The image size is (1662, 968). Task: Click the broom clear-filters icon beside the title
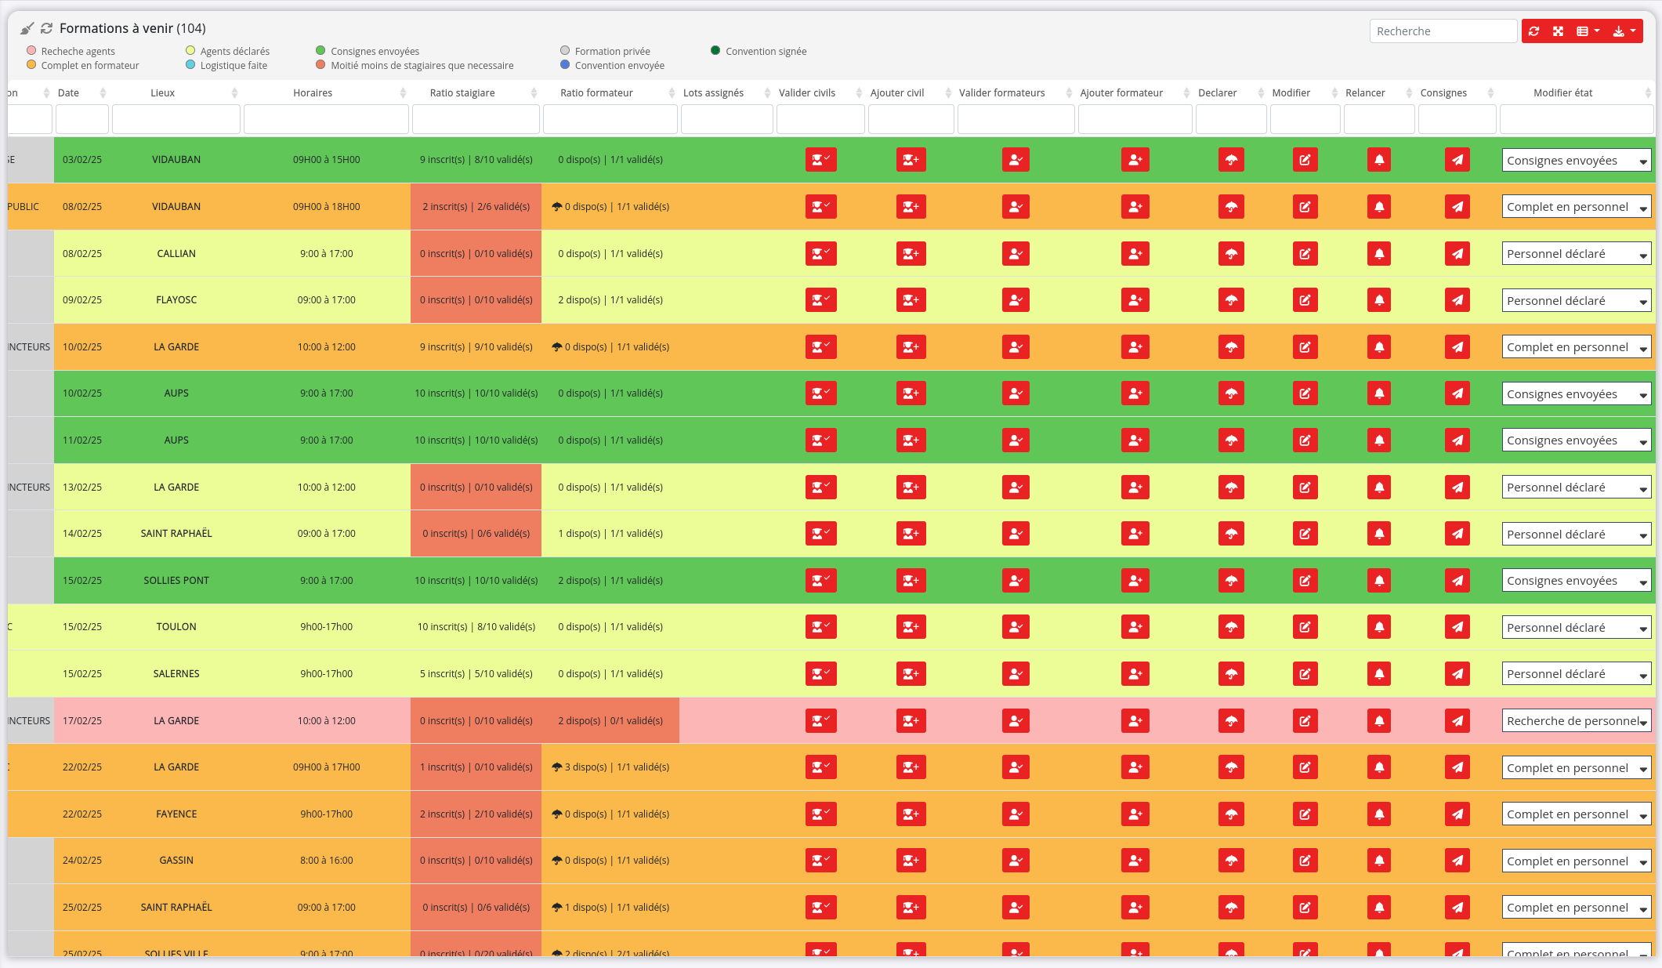coord(27,28)
